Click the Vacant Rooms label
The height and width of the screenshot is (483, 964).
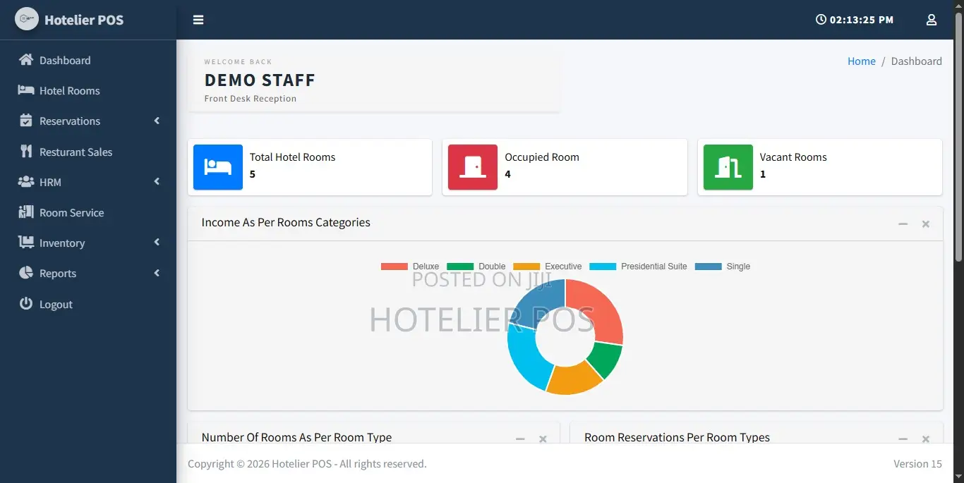pyautogui.click(x=793, y=157)
